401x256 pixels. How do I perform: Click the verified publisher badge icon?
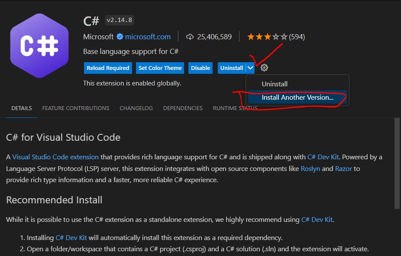(120, 37)
